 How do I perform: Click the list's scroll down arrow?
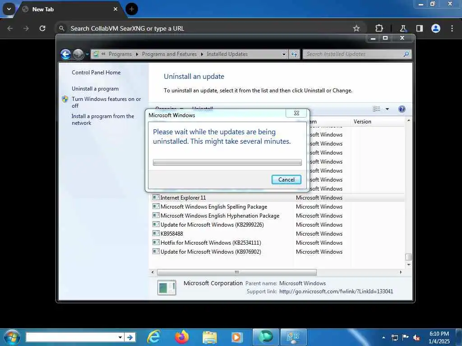[x=408, y=264]
